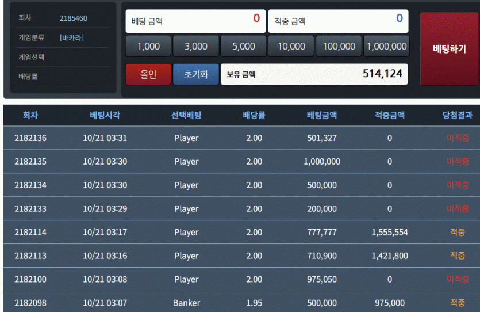Click the 501,327 bet amount
Image resolution: width=480 pixels, height=312 pixels.
[x=322, y=138]
